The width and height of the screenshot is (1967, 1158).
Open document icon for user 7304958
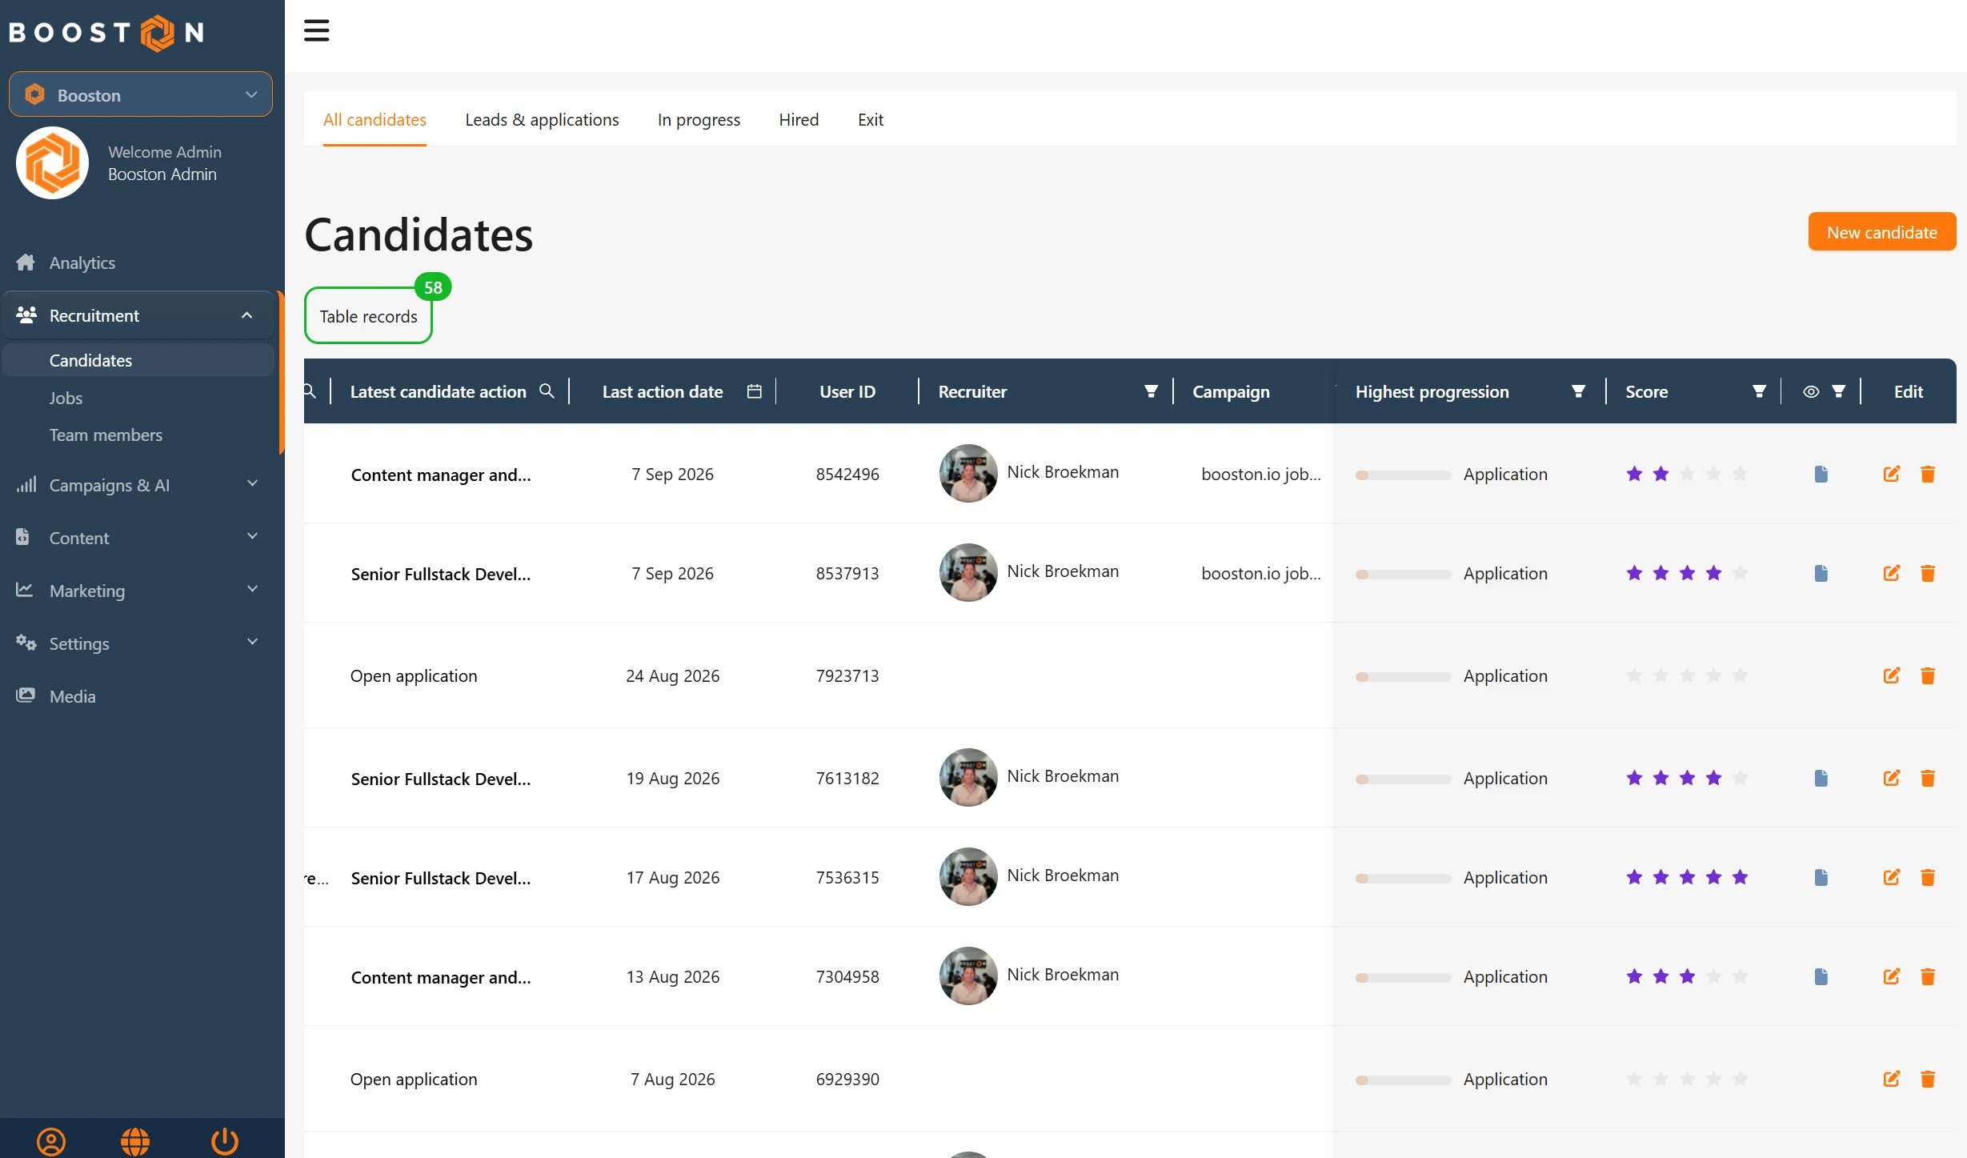(x=1821, y=976)
